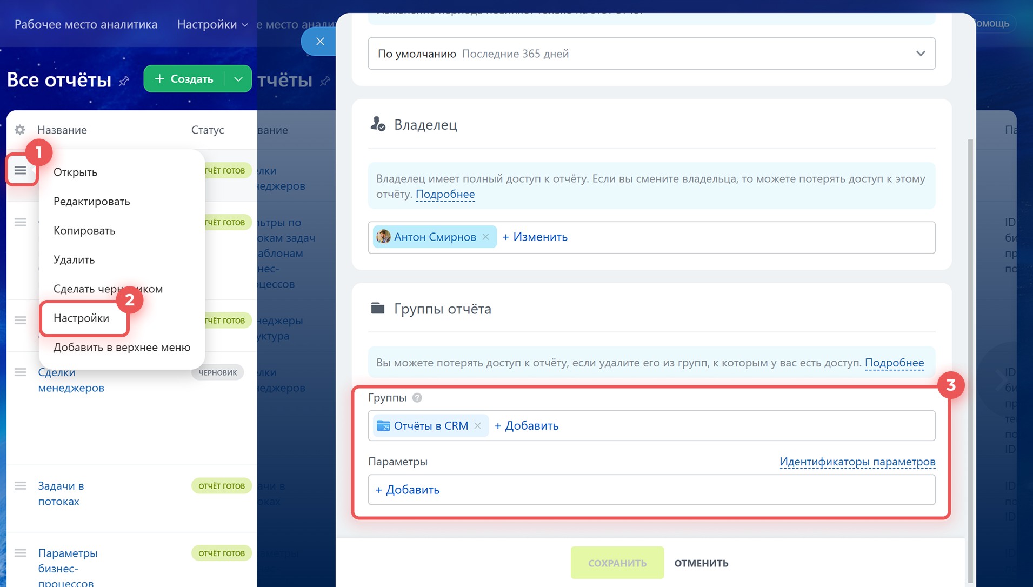Close the settings side panel
1033x587 pixels.
320,42
